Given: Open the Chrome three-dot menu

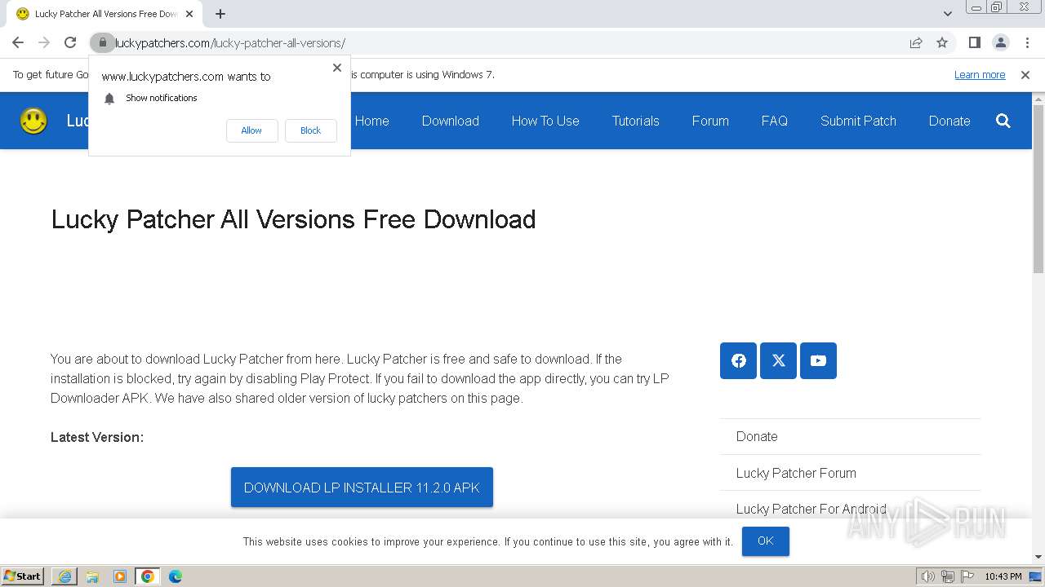Looking at the screenshot, I should tap(1026, 42).
